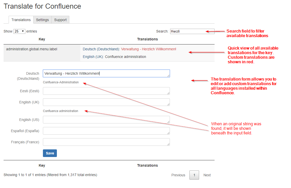
Task: Focus the Deutsch (Deutschland) translation input
Action: [106, 73]
